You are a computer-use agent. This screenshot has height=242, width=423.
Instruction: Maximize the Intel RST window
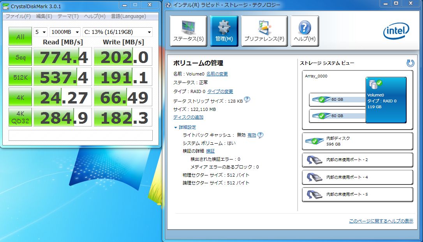click(x=396, y=4)
